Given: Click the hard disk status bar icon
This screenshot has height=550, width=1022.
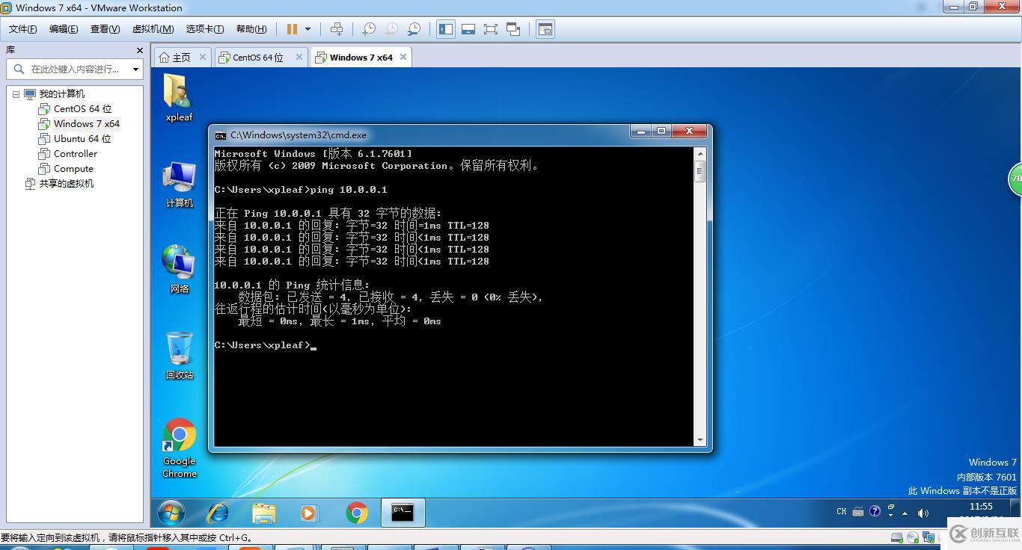Looking at the screenshot, I should 897,537.
